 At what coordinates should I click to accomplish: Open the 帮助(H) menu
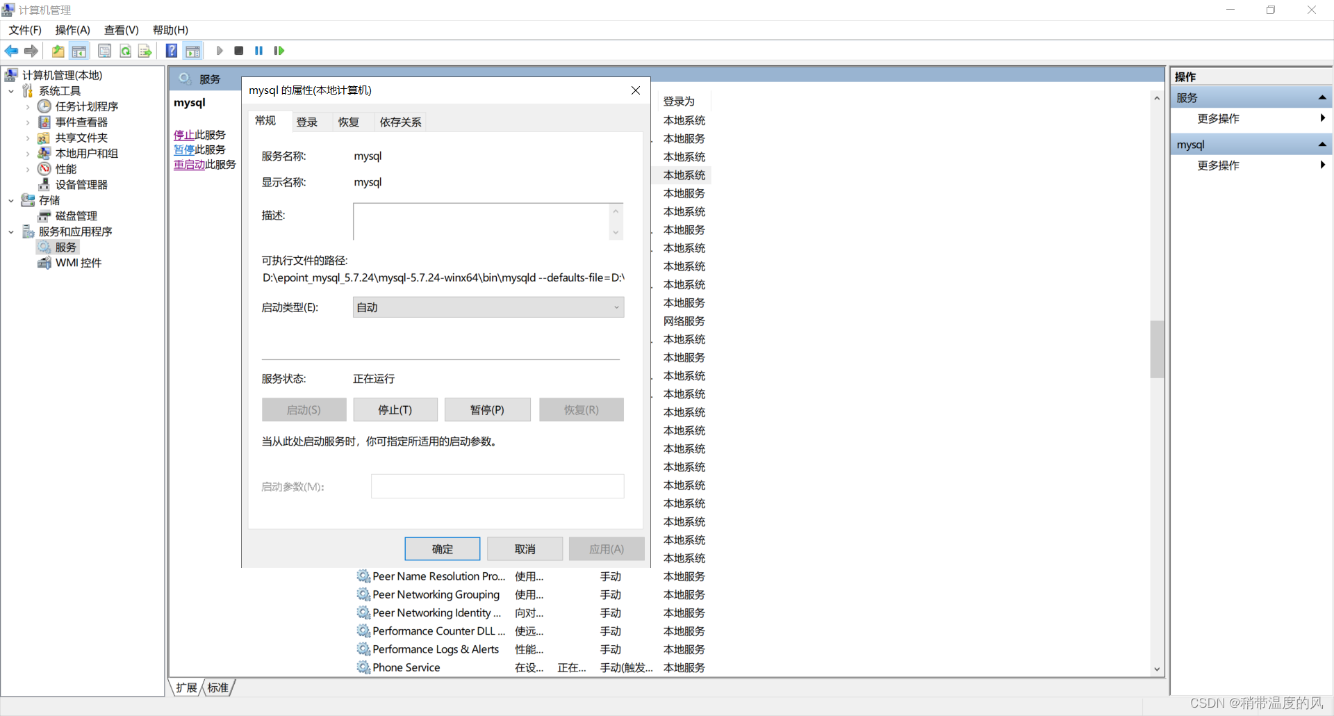click(170, 30)
